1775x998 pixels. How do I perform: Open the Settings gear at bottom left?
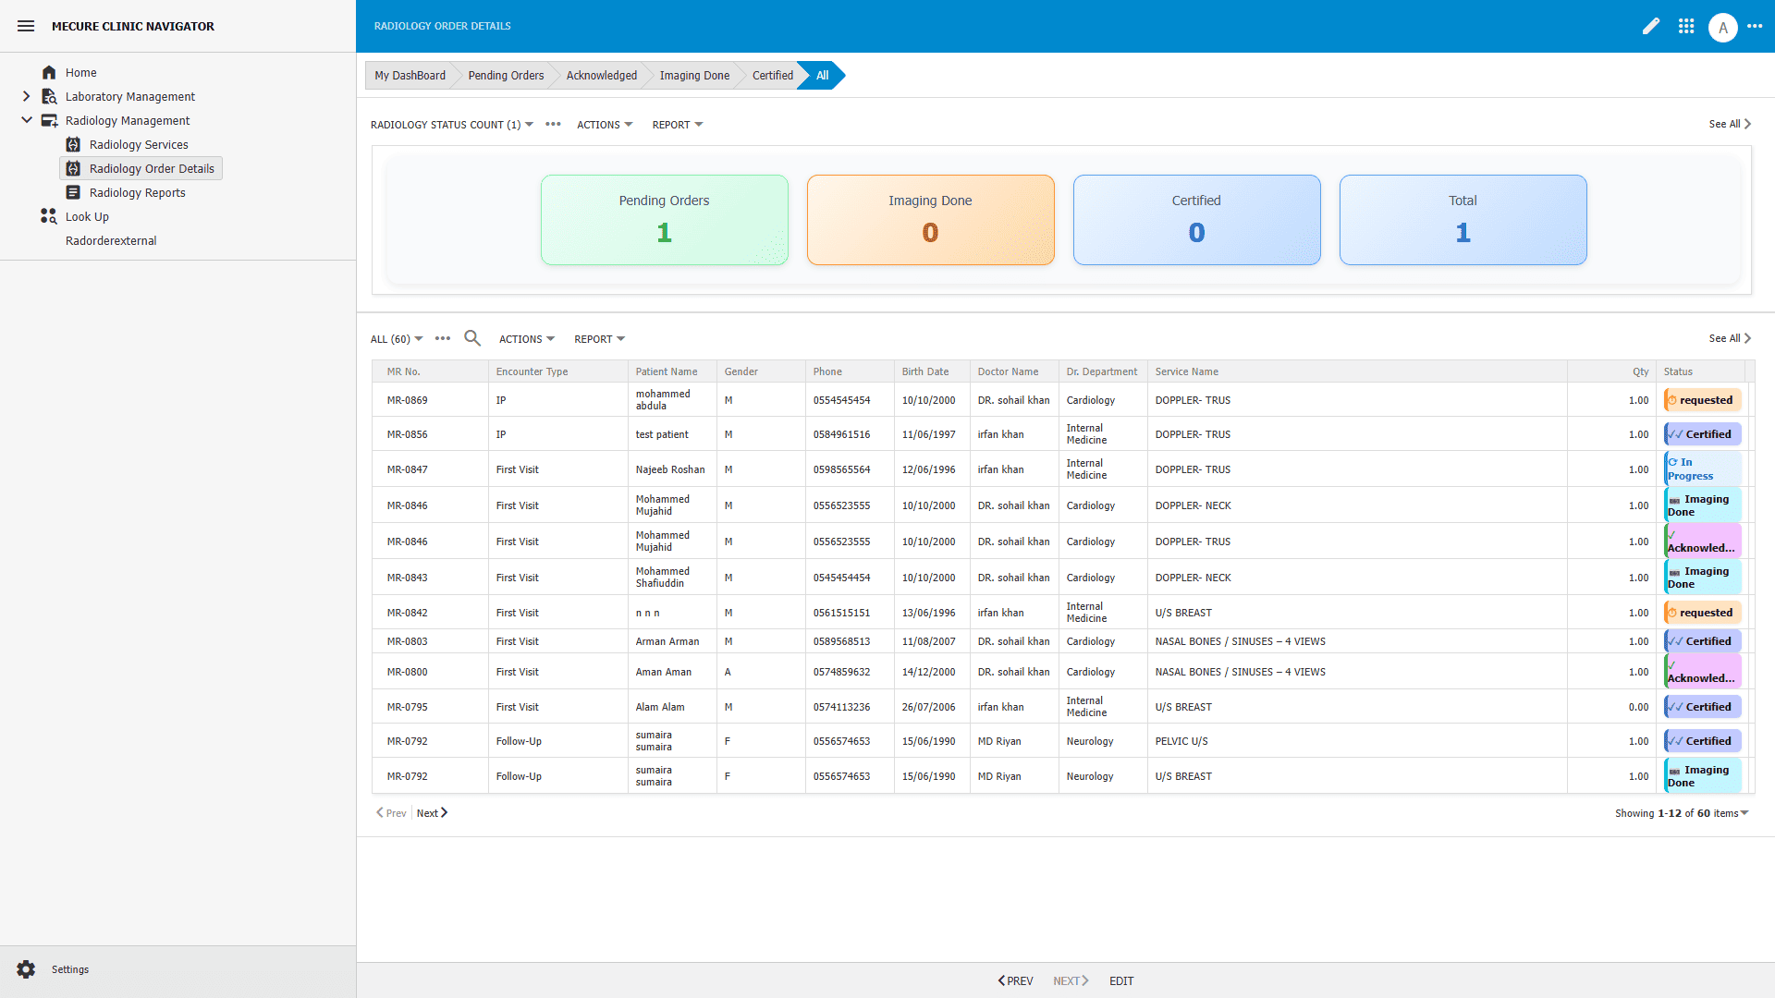26,968
